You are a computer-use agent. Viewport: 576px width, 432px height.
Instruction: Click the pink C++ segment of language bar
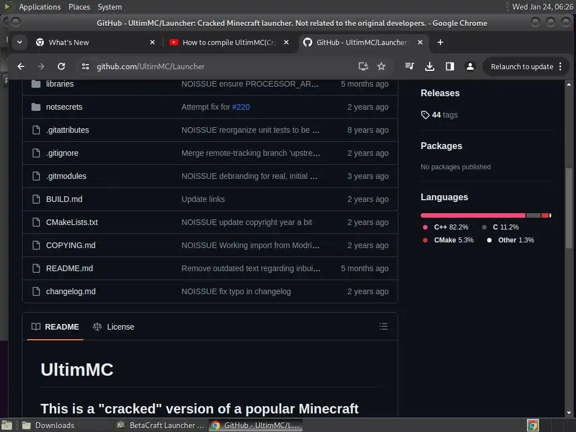473,215
